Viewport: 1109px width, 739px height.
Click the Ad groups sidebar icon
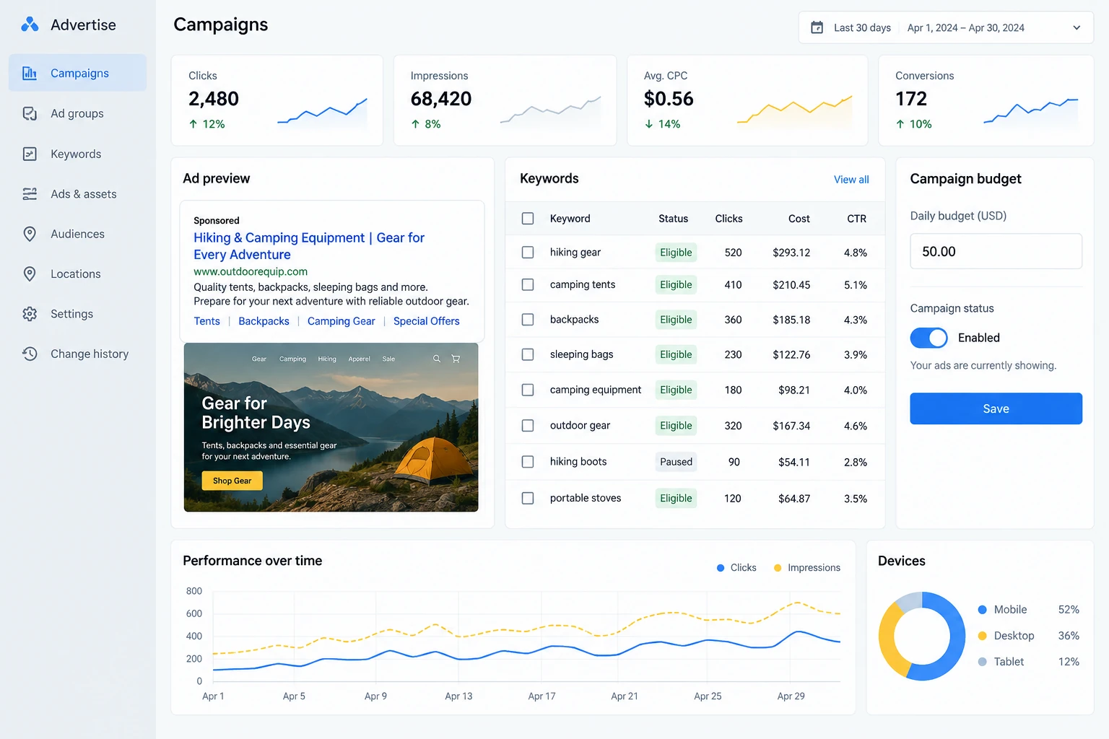click(30, 113)
